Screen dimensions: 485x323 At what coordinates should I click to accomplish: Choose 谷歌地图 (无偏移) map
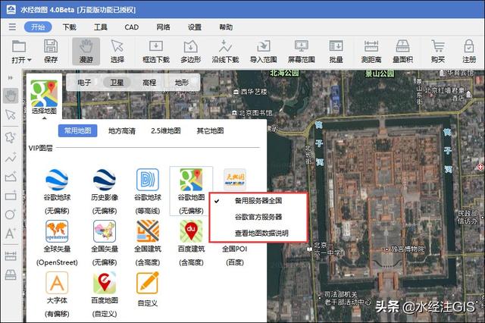point(191,192)
